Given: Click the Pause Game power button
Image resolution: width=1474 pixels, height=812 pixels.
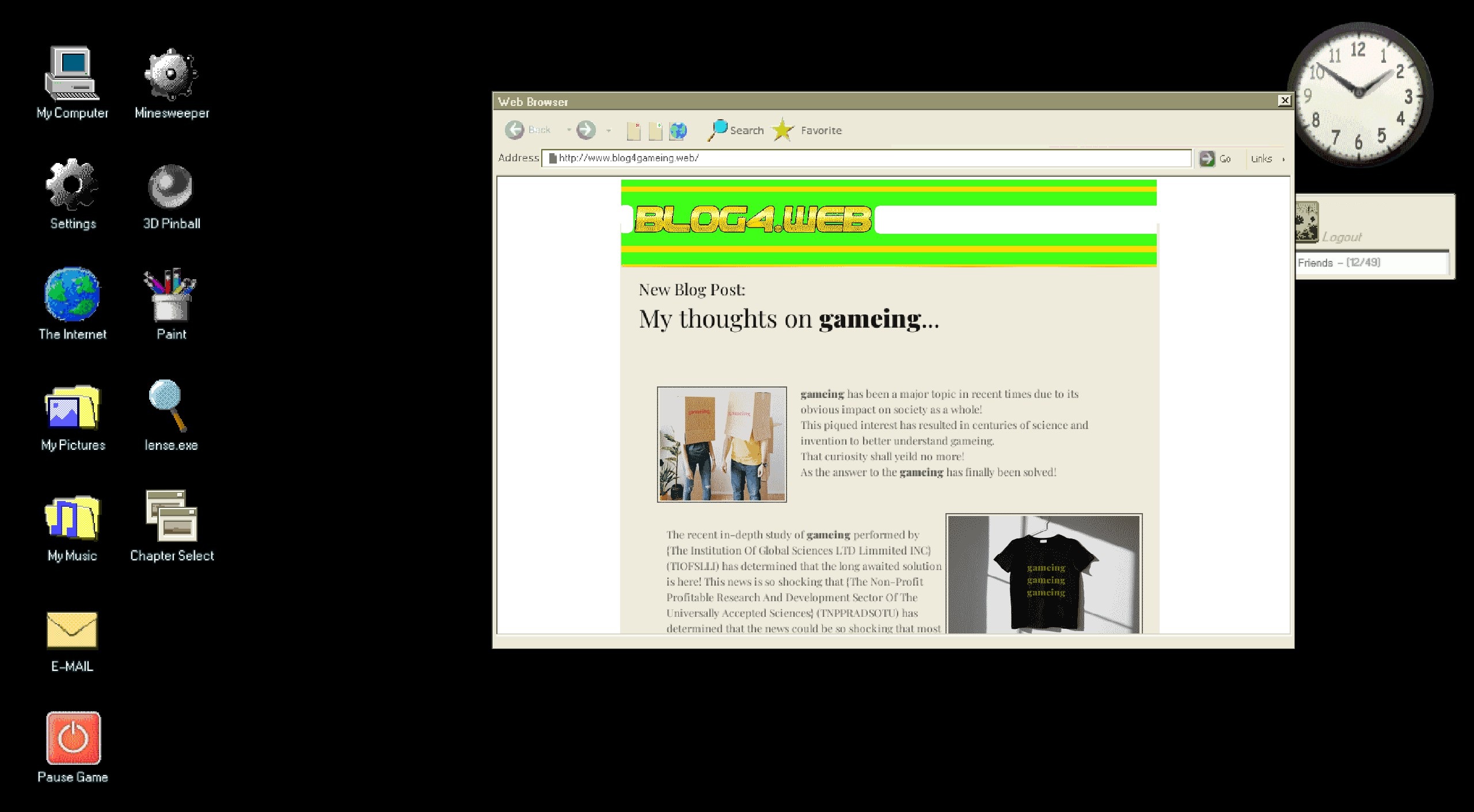Looking at the screenshot, I should tap(73, 738).
